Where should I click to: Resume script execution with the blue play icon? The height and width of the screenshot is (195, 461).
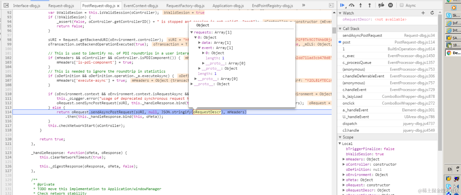click(343, 5)
